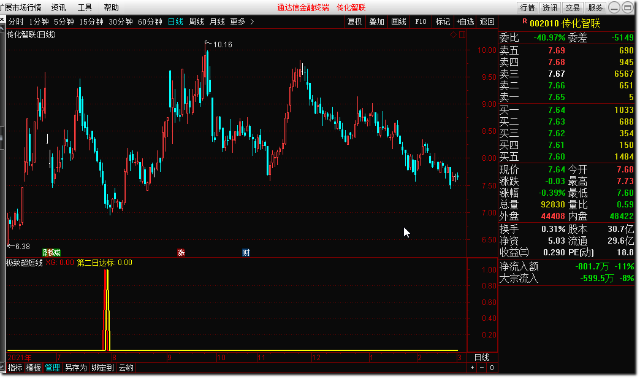Open the 画线 drawing tools
Screen dimensions: 640x378
tap(399, 21)
